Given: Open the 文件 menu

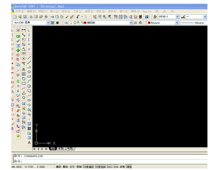Looking at the screenshot, I should point(19,11).
